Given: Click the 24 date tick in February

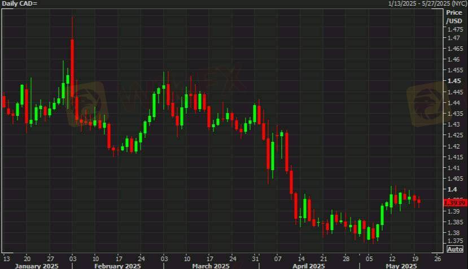Looking at the screenshot, I should pos(142,258).
